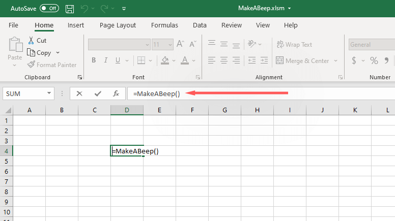Expand the Name Box dropdown showing SUM
Image resolution: width=395 pixels, height=221 pixels.
pos(49,93)
